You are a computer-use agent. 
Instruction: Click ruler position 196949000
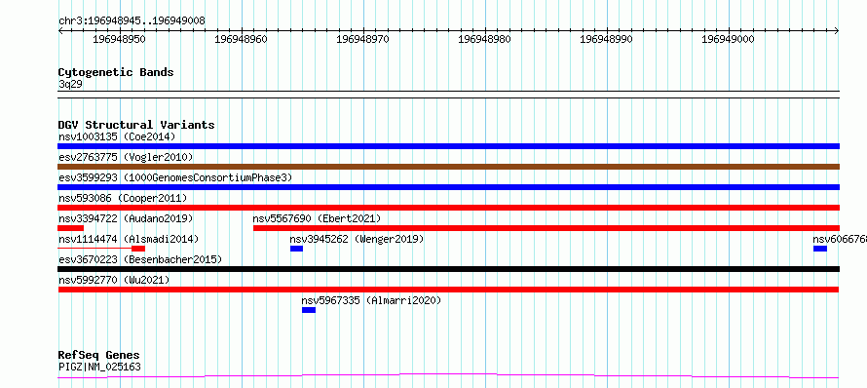(729, 39)
